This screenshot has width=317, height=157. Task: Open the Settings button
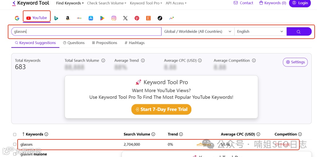point(295,62)
